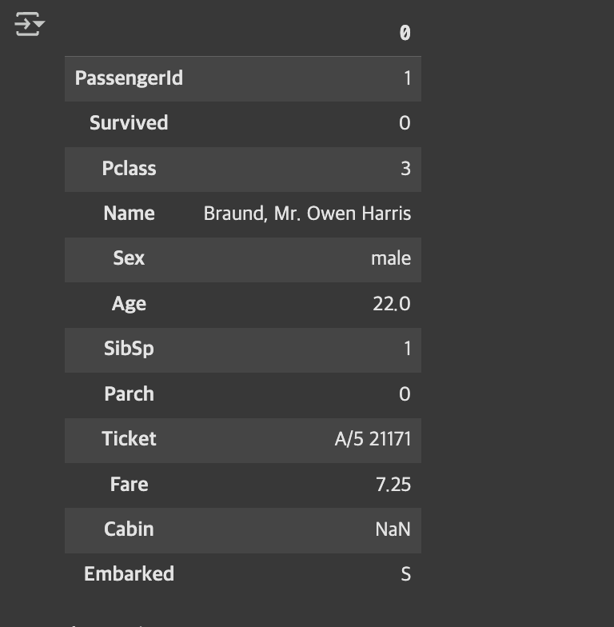Click the ticket value A/5 21171

point(373,439)
